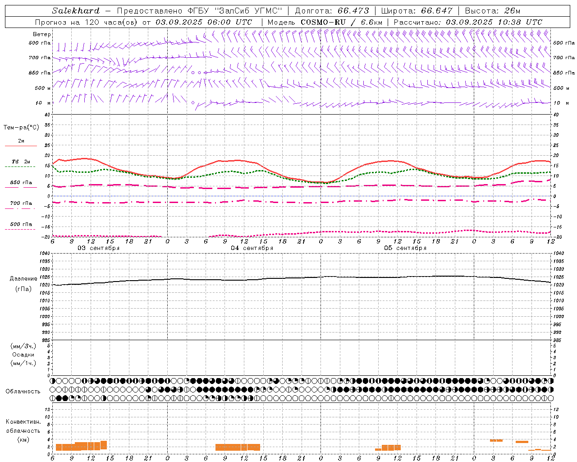Select the 'Предоставлено ФГБУ "ЗапСиб УГМС"' text

tap(199, 11)
